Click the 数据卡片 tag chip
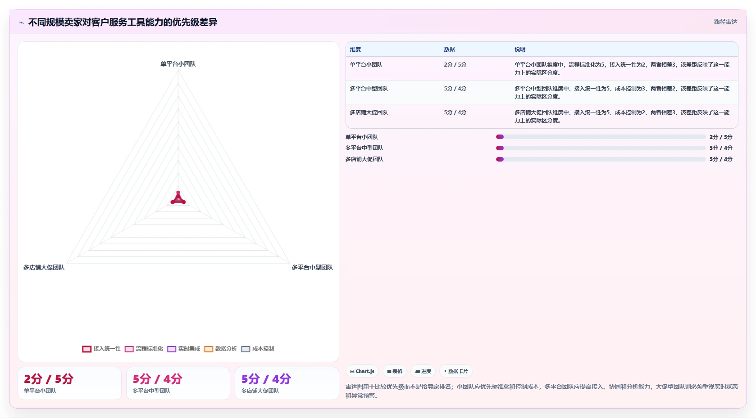 click(455, 371)
